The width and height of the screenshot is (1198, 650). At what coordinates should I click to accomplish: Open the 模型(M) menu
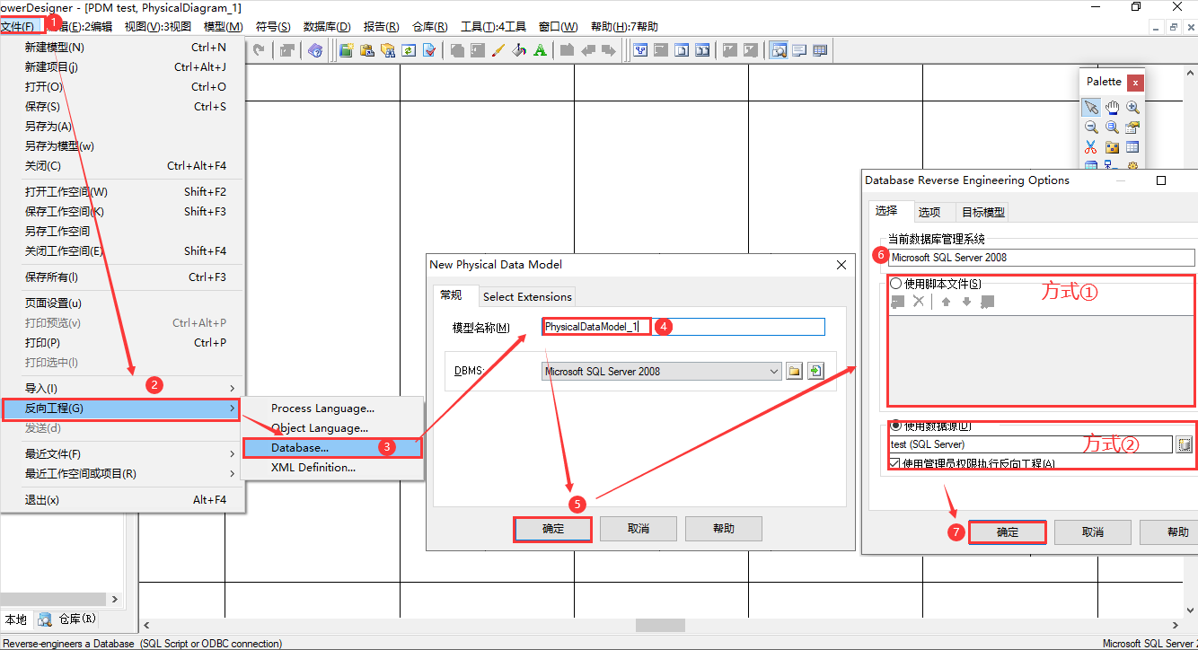tap(223, 27)
